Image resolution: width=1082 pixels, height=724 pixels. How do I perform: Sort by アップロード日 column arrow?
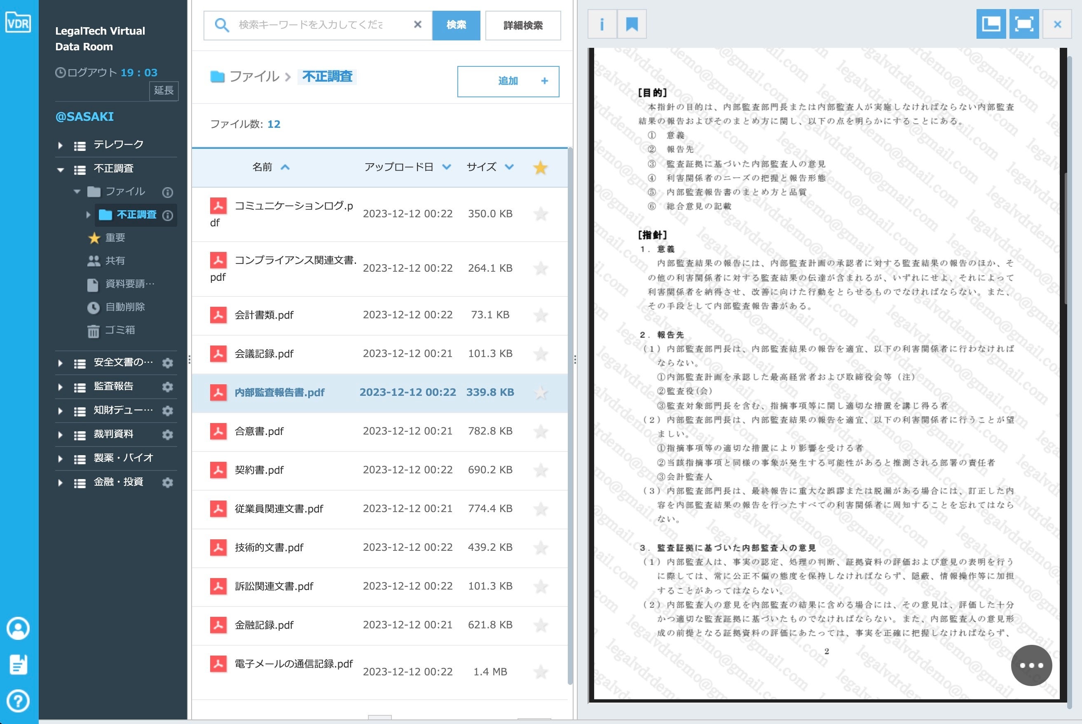tap(446, 167)
